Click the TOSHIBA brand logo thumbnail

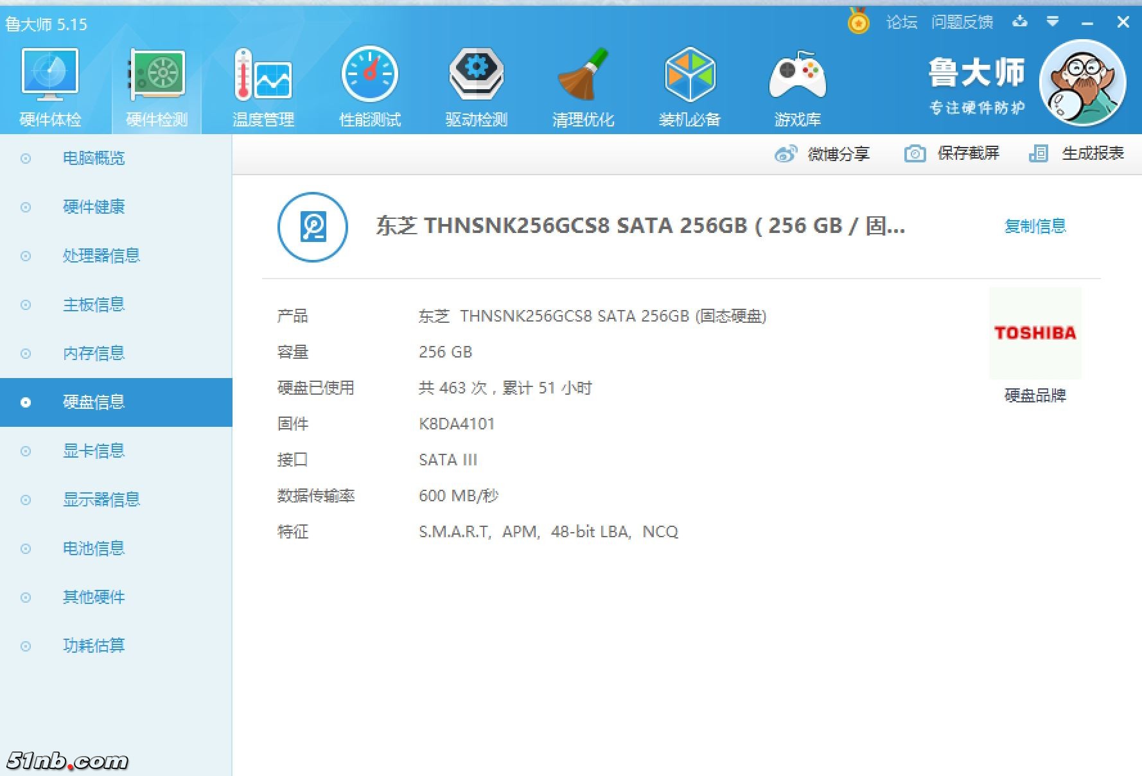pyautogui.click(x=1035, y=332)
